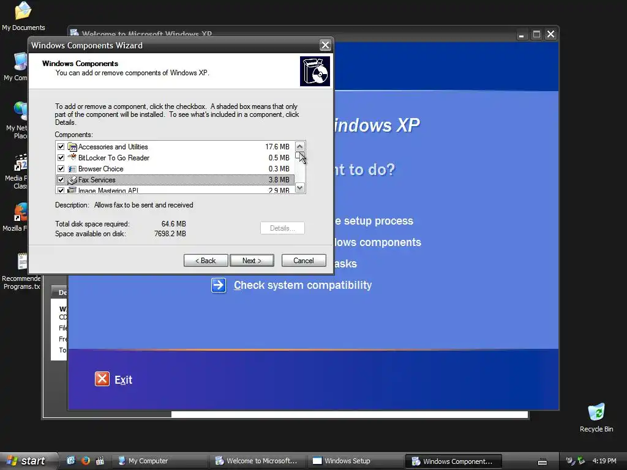Select the Fax Services label
The height and width of the screenshot is (470, 627).
pos(97,180)
